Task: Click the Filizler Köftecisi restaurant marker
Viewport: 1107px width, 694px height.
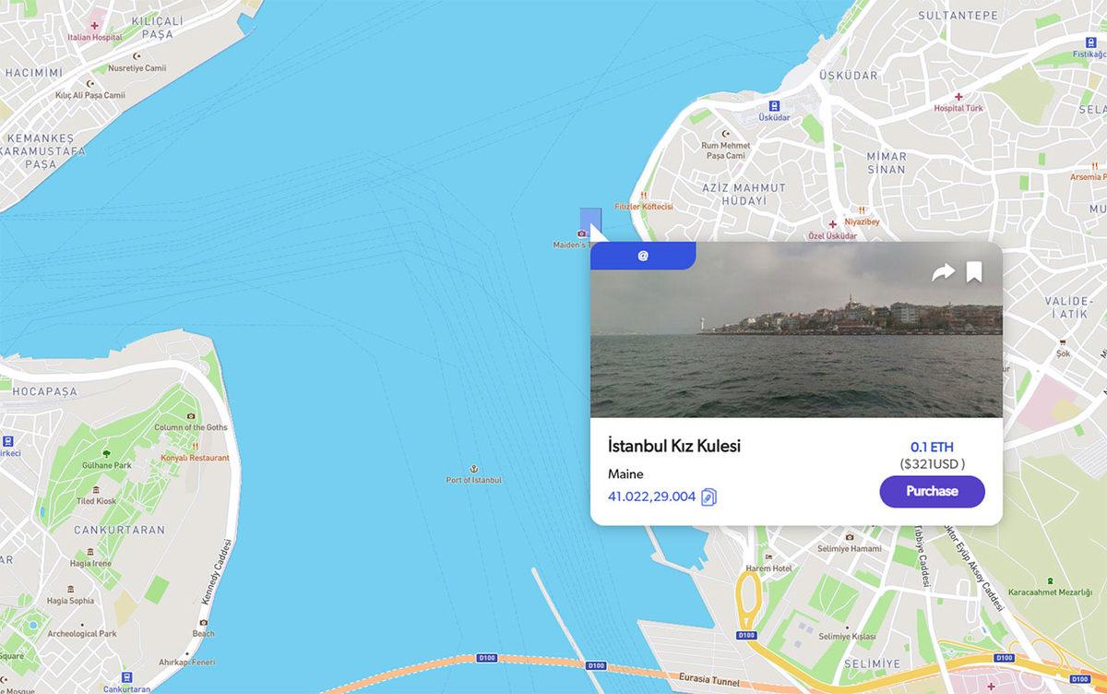Action: [644, 196]
